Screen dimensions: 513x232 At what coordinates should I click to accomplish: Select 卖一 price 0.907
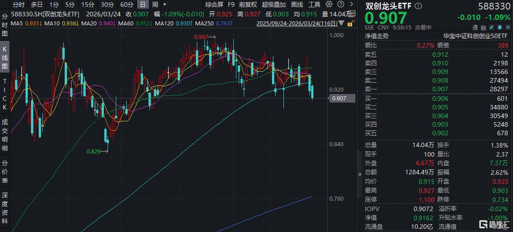click(x=441, y=89)
